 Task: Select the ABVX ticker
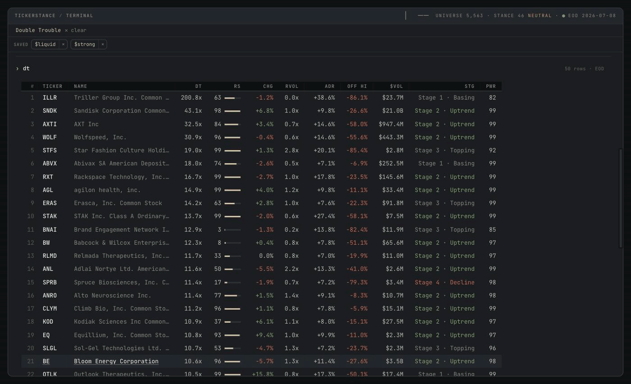coord(50,163)
